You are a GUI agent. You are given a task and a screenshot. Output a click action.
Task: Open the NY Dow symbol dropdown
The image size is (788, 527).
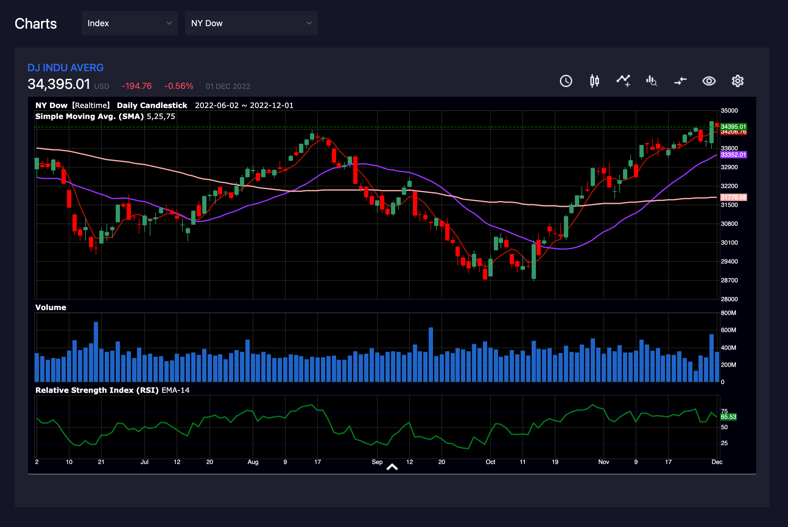point(251,23)
